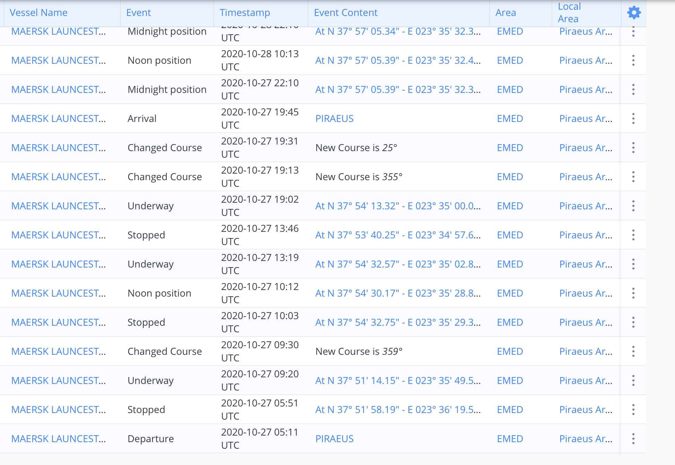The height and width of the screenshot is (465, 675).
Task: Sort by the Local Area column header
Action: tap(569, 13)
